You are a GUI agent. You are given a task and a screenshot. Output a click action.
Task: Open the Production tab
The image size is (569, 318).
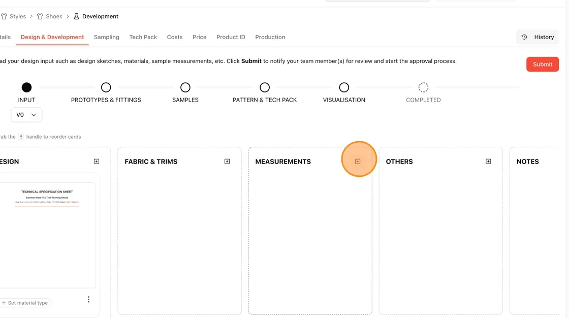pyautogui.click(x=270, y=37)
